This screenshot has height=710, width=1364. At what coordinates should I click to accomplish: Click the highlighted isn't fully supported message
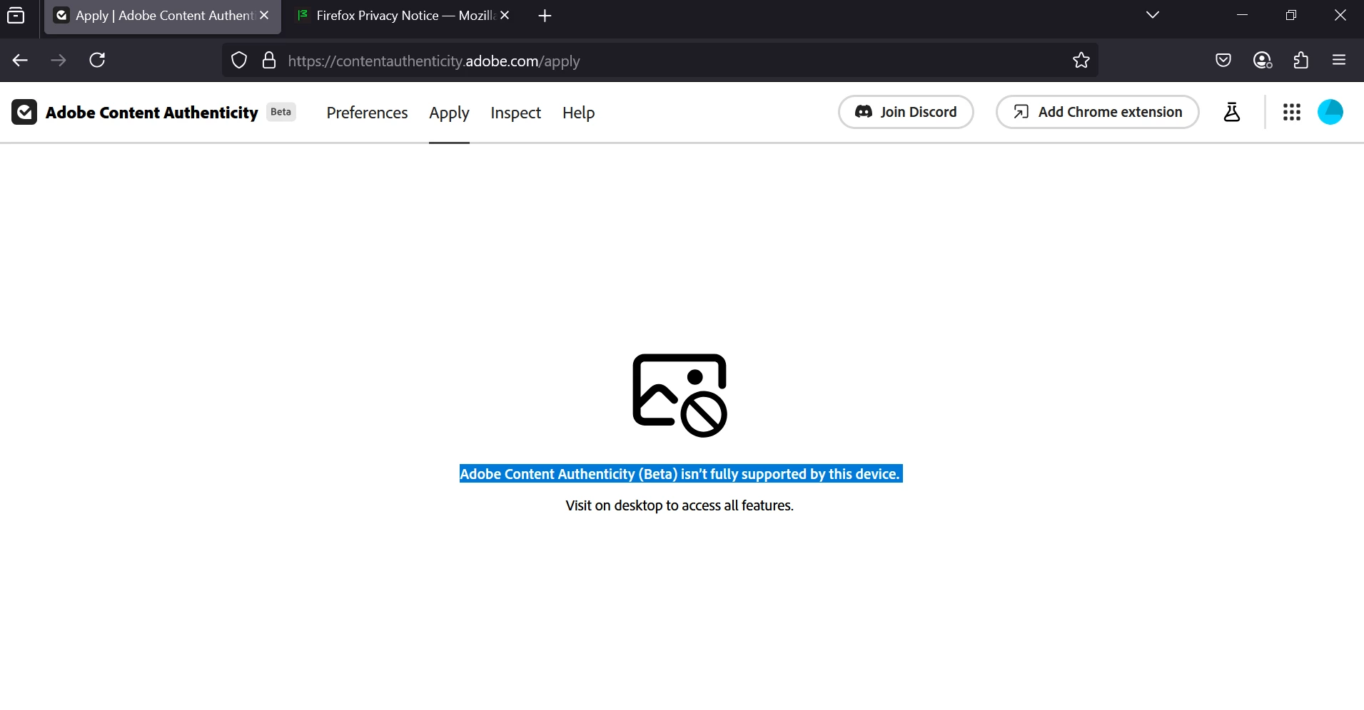point(681,474)
